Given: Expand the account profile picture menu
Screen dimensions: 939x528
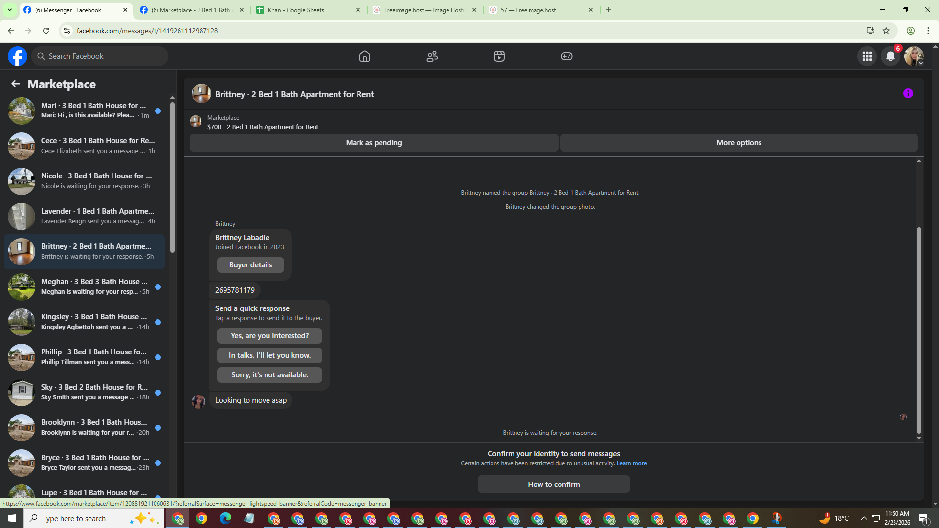Looking at the screenshot, I should click(914, 56).
